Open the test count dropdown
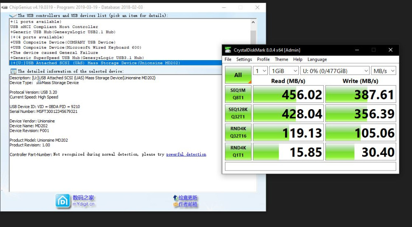The height and width of the screenshot is (227, 412). pyautogui.click(x=260, y=71)
